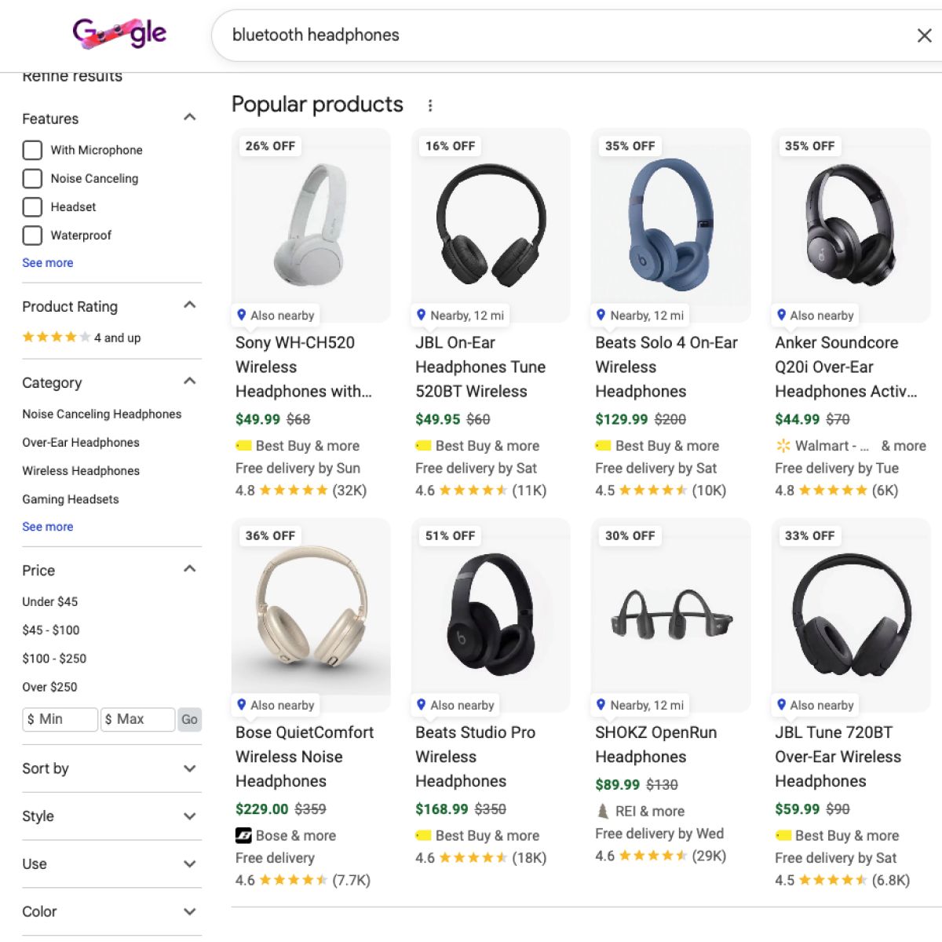Choose the $45 - $100 price range

pos(51,630)
